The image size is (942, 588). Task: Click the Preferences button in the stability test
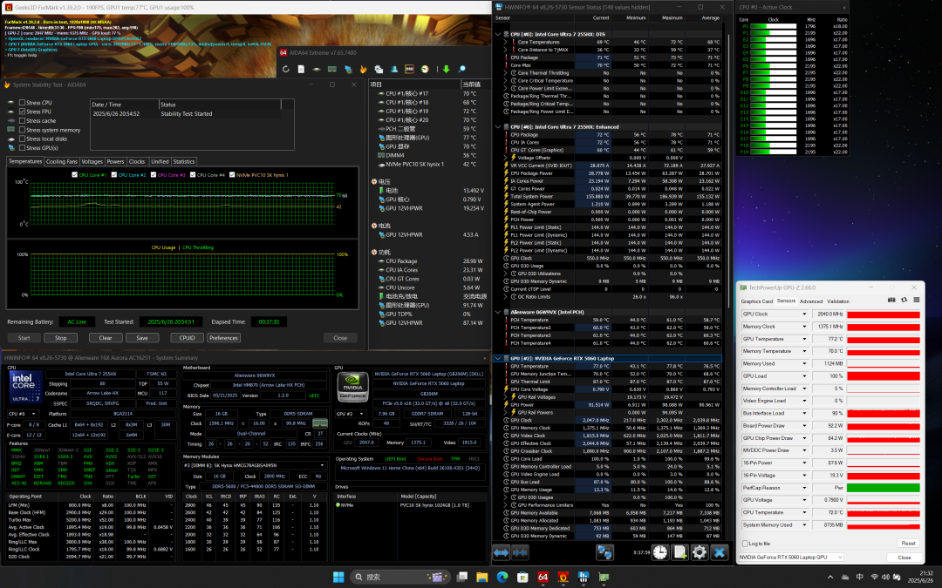[223, 338]
